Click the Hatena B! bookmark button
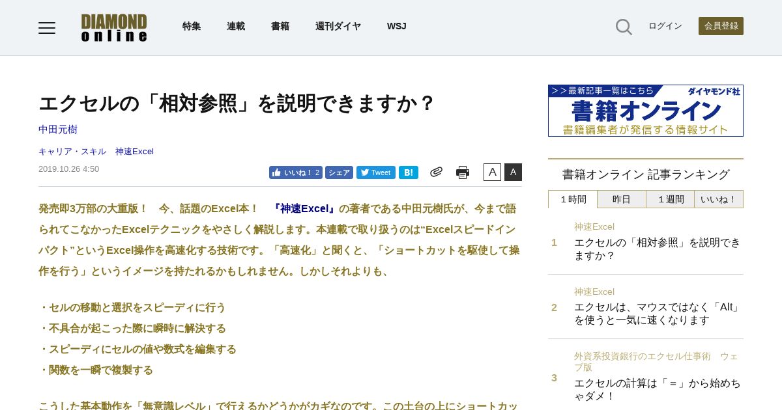 point(409,172)
